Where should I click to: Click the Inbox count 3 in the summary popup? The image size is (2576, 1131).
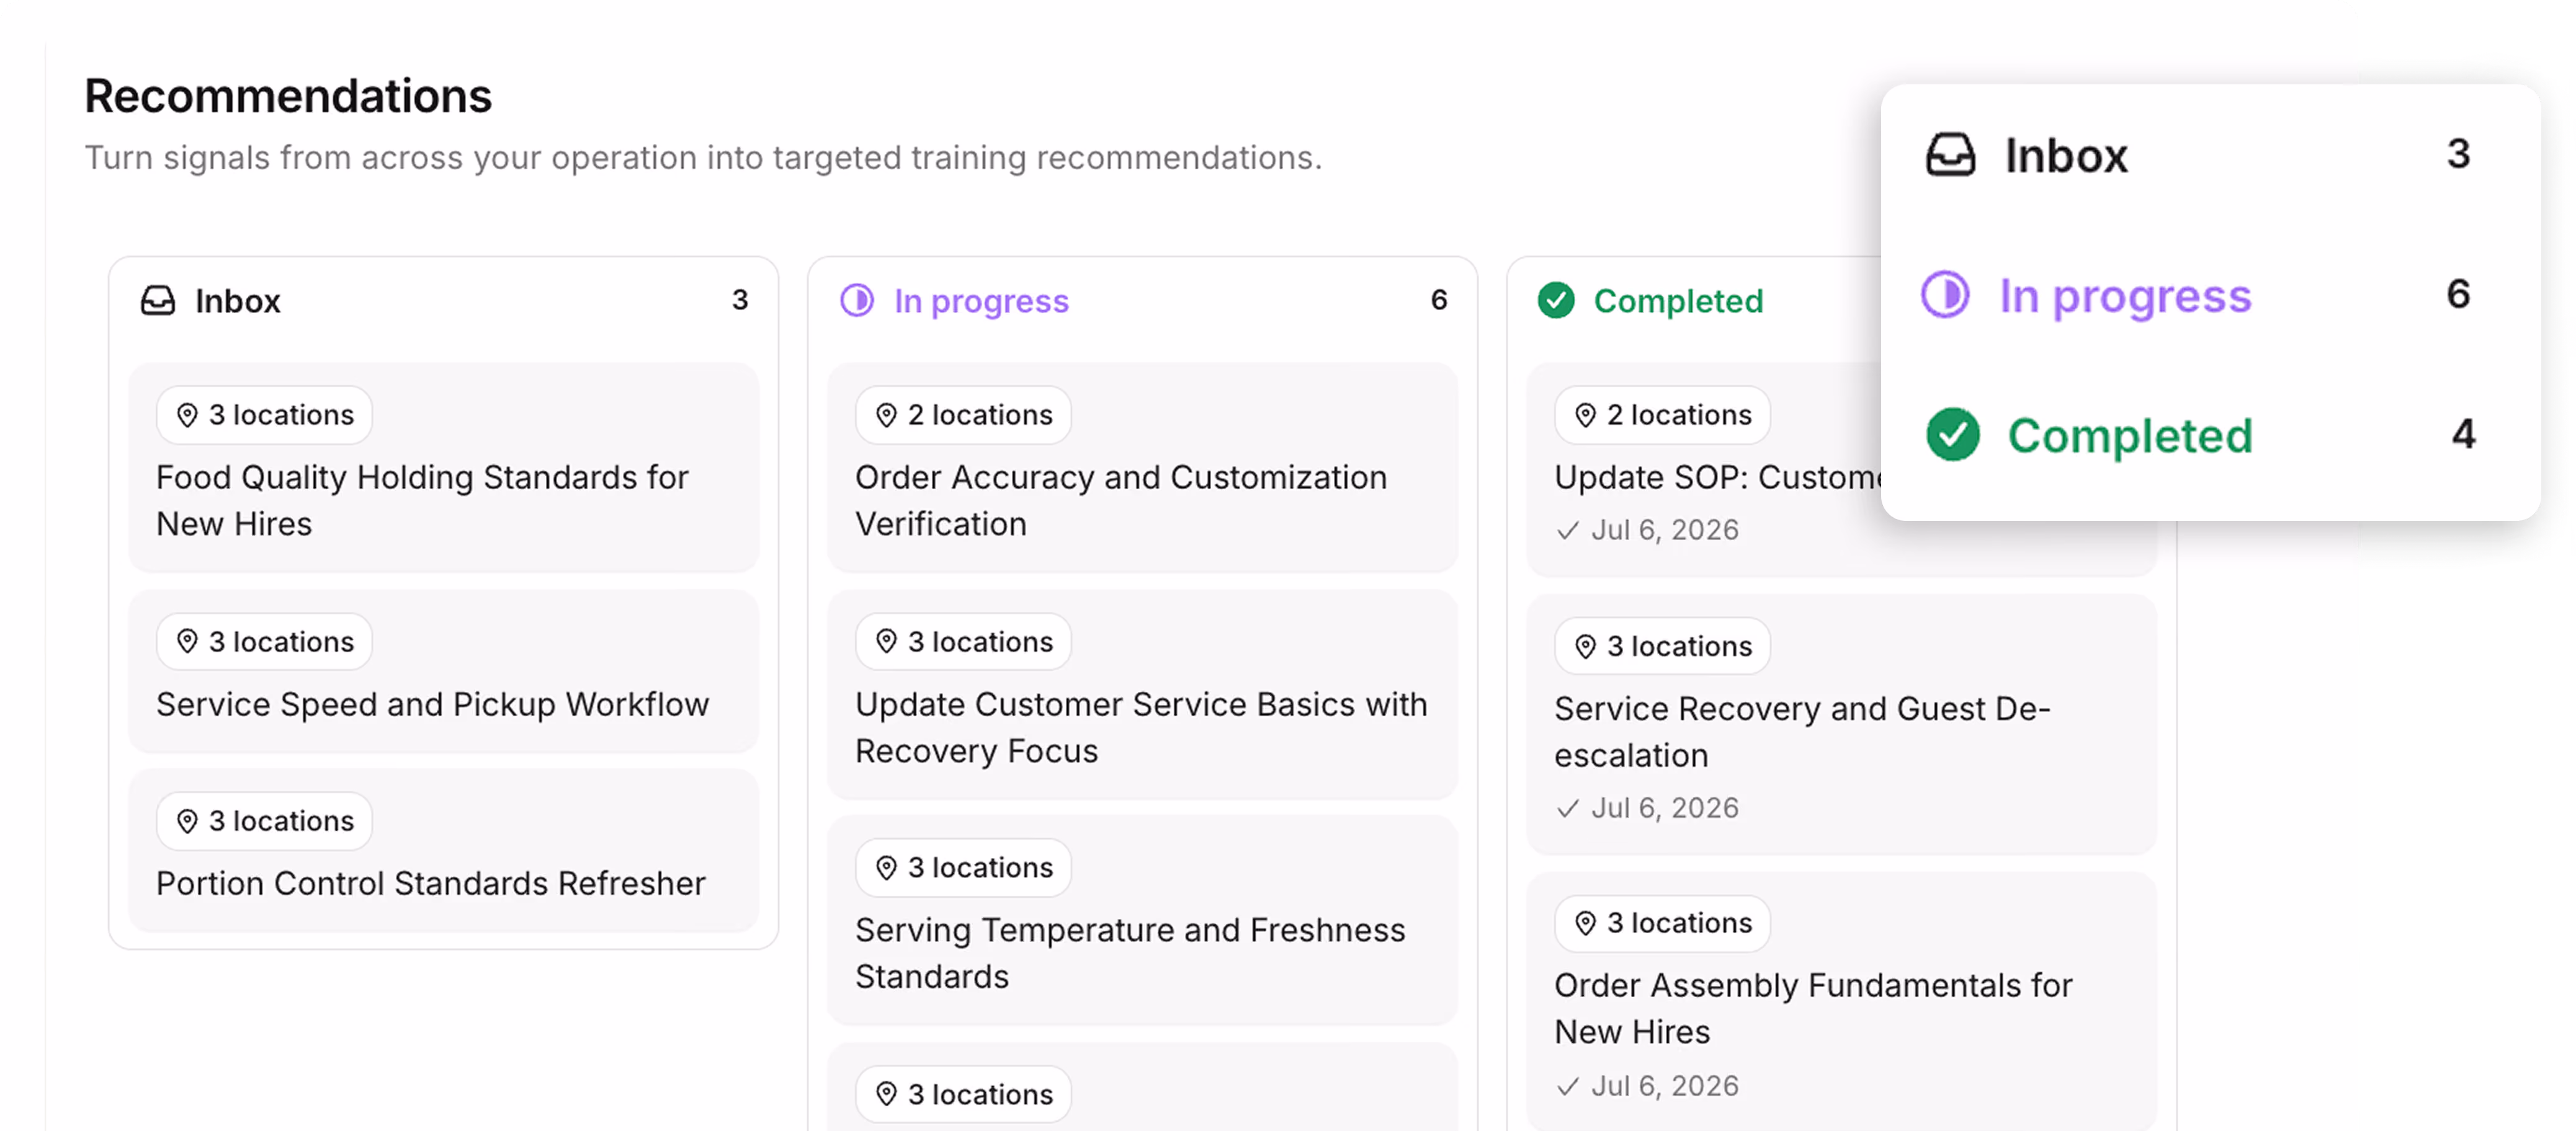[x=2459, y=154]
